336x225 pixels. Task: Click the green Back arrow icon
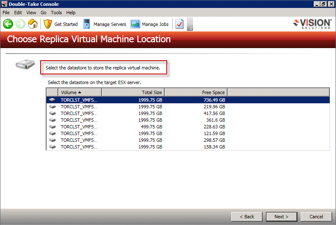8,24
